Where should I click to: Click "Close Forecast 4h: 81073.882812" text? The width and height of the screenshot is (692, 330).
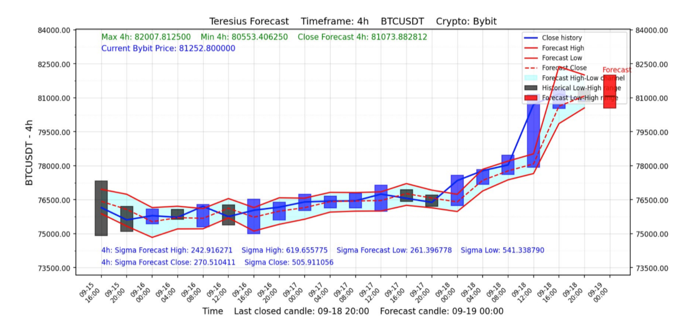click(362, 37)
